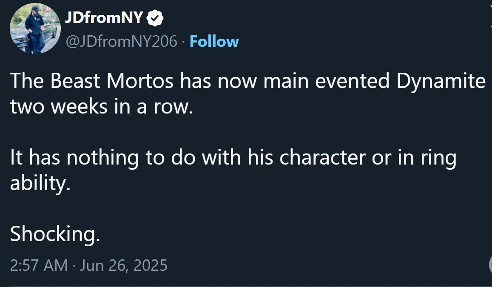Image resolution: width=492 pixels, height=287 pixels.
Task: Click the @JDfromNY206 handle
Action: point(122,41)
